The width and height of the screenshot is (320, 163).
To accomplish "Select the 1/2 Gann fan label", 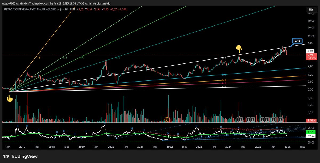I will click(118, 58).
